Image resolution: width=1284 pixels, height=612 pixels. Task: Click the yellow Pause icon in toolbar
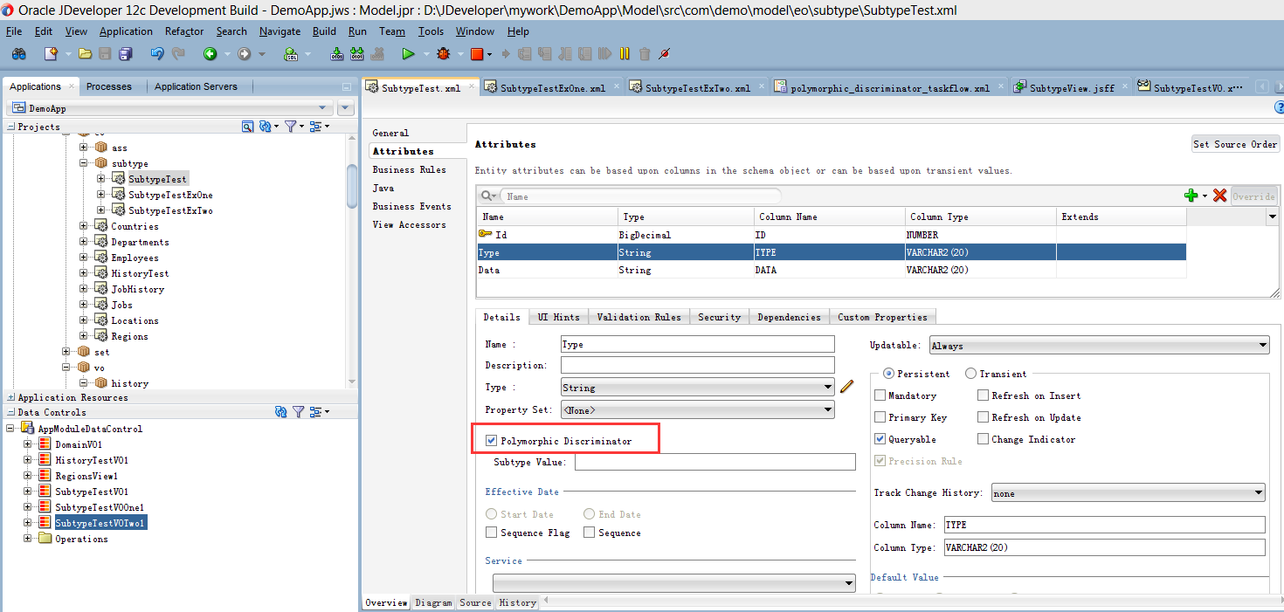625,54
